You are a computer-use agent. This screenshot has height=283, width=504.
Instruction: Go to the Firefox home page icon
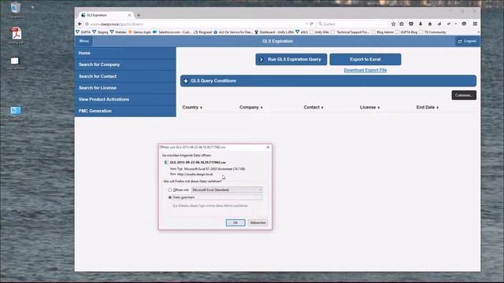click(x=430, y=24)
